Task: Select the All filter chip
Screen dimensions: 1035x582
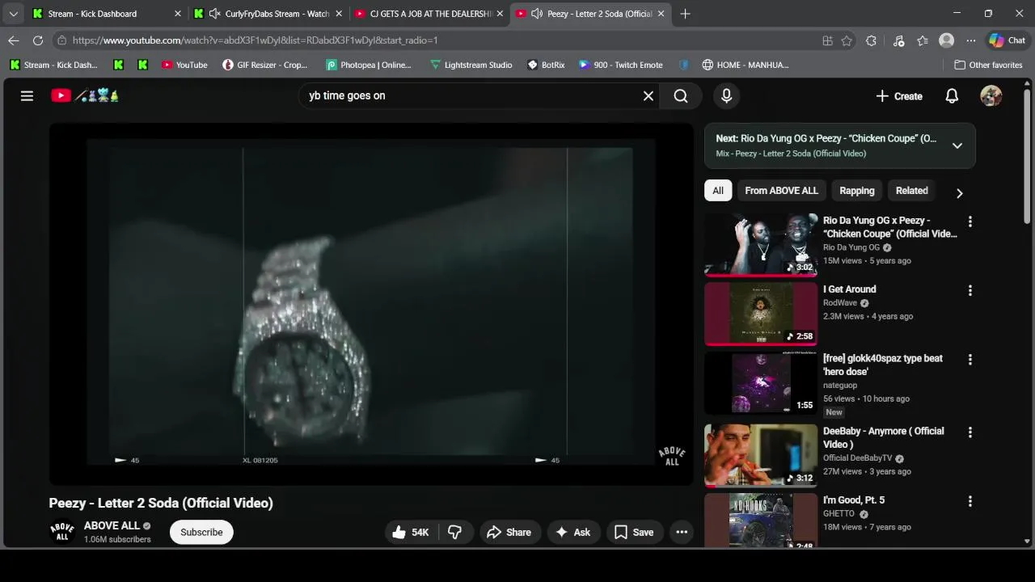Action: pos(718,191)
